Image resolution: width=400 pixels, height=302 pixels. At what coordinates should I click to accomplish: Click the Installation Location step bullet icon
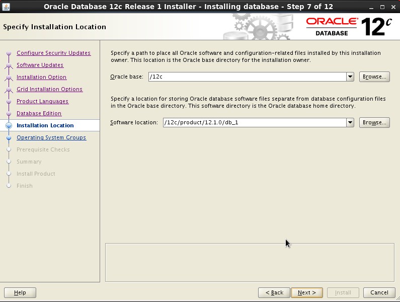pyautogui.click(x=9, y=125)
